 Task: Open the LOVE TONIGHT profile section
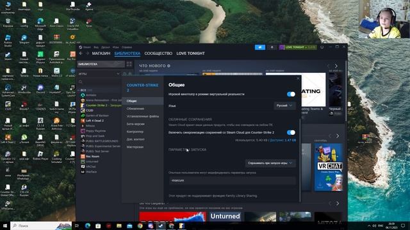click(191, 54)
